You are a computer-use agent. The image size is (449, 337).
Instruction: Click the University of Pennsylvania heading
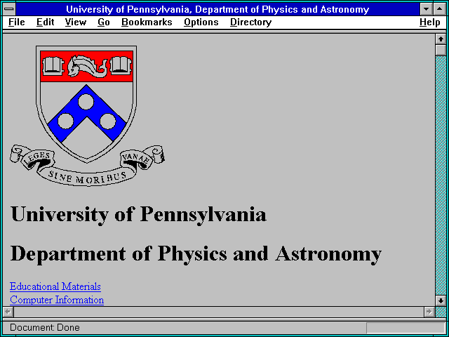[138, 214]
